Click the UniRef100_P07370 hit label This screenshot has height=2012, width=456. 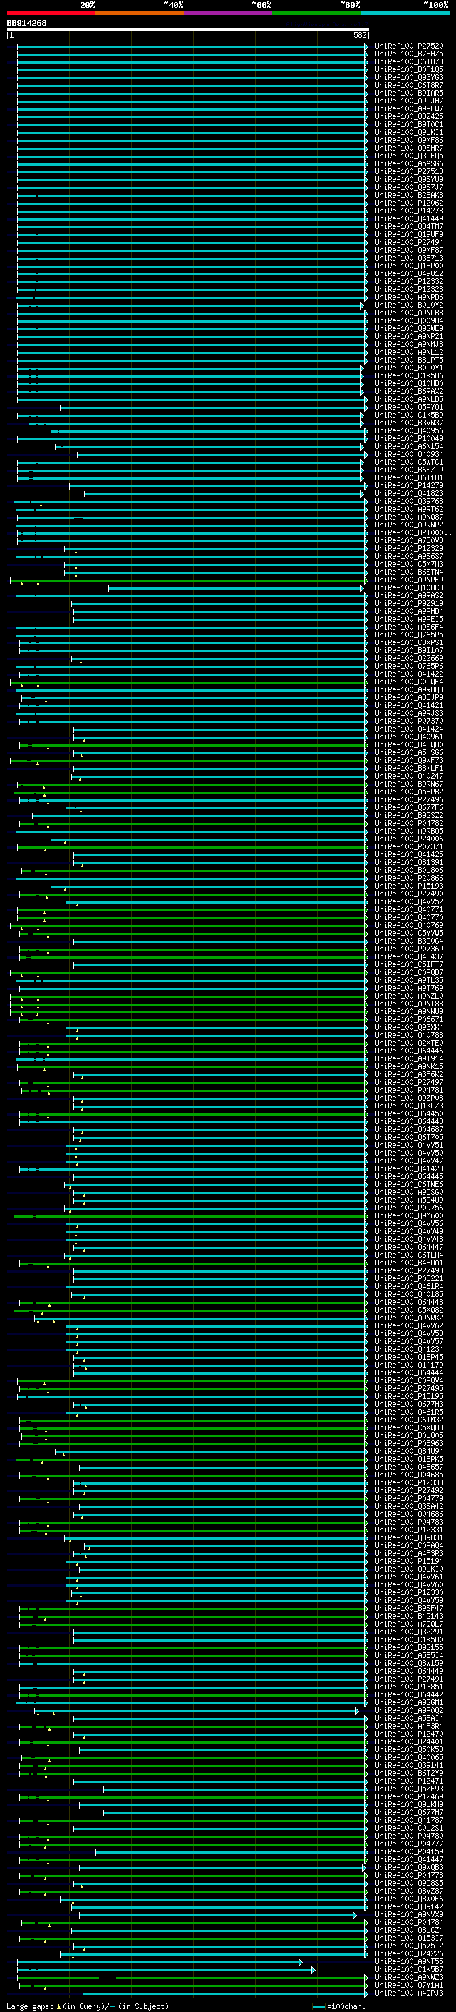point(408,722)
